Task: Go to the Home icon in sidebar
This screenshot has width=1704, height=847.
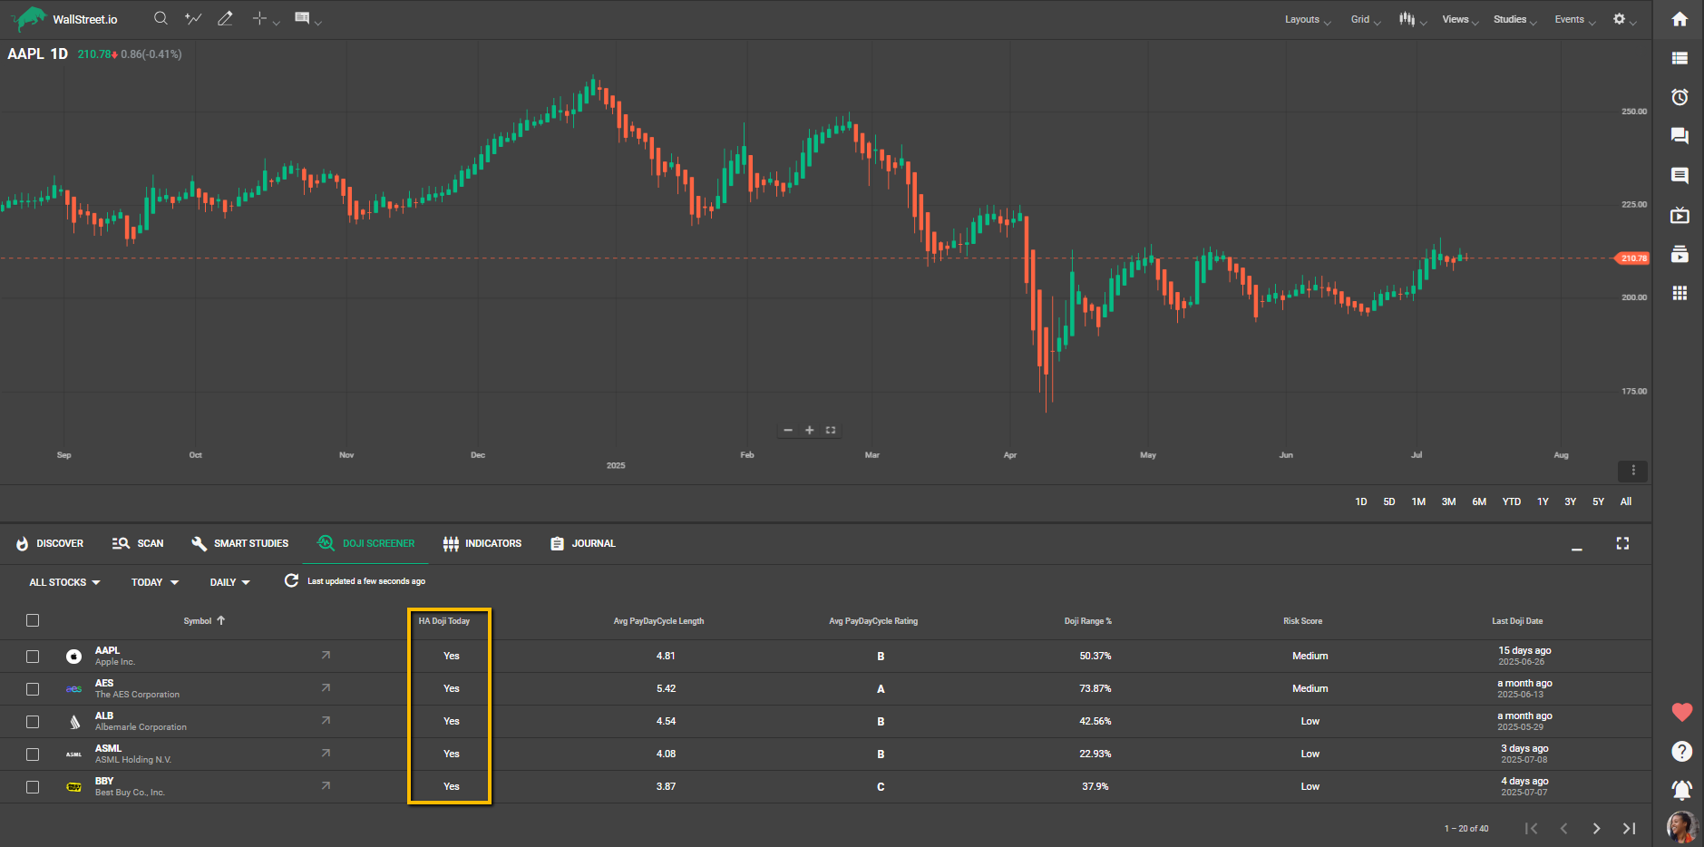Action: point(1680,19)
